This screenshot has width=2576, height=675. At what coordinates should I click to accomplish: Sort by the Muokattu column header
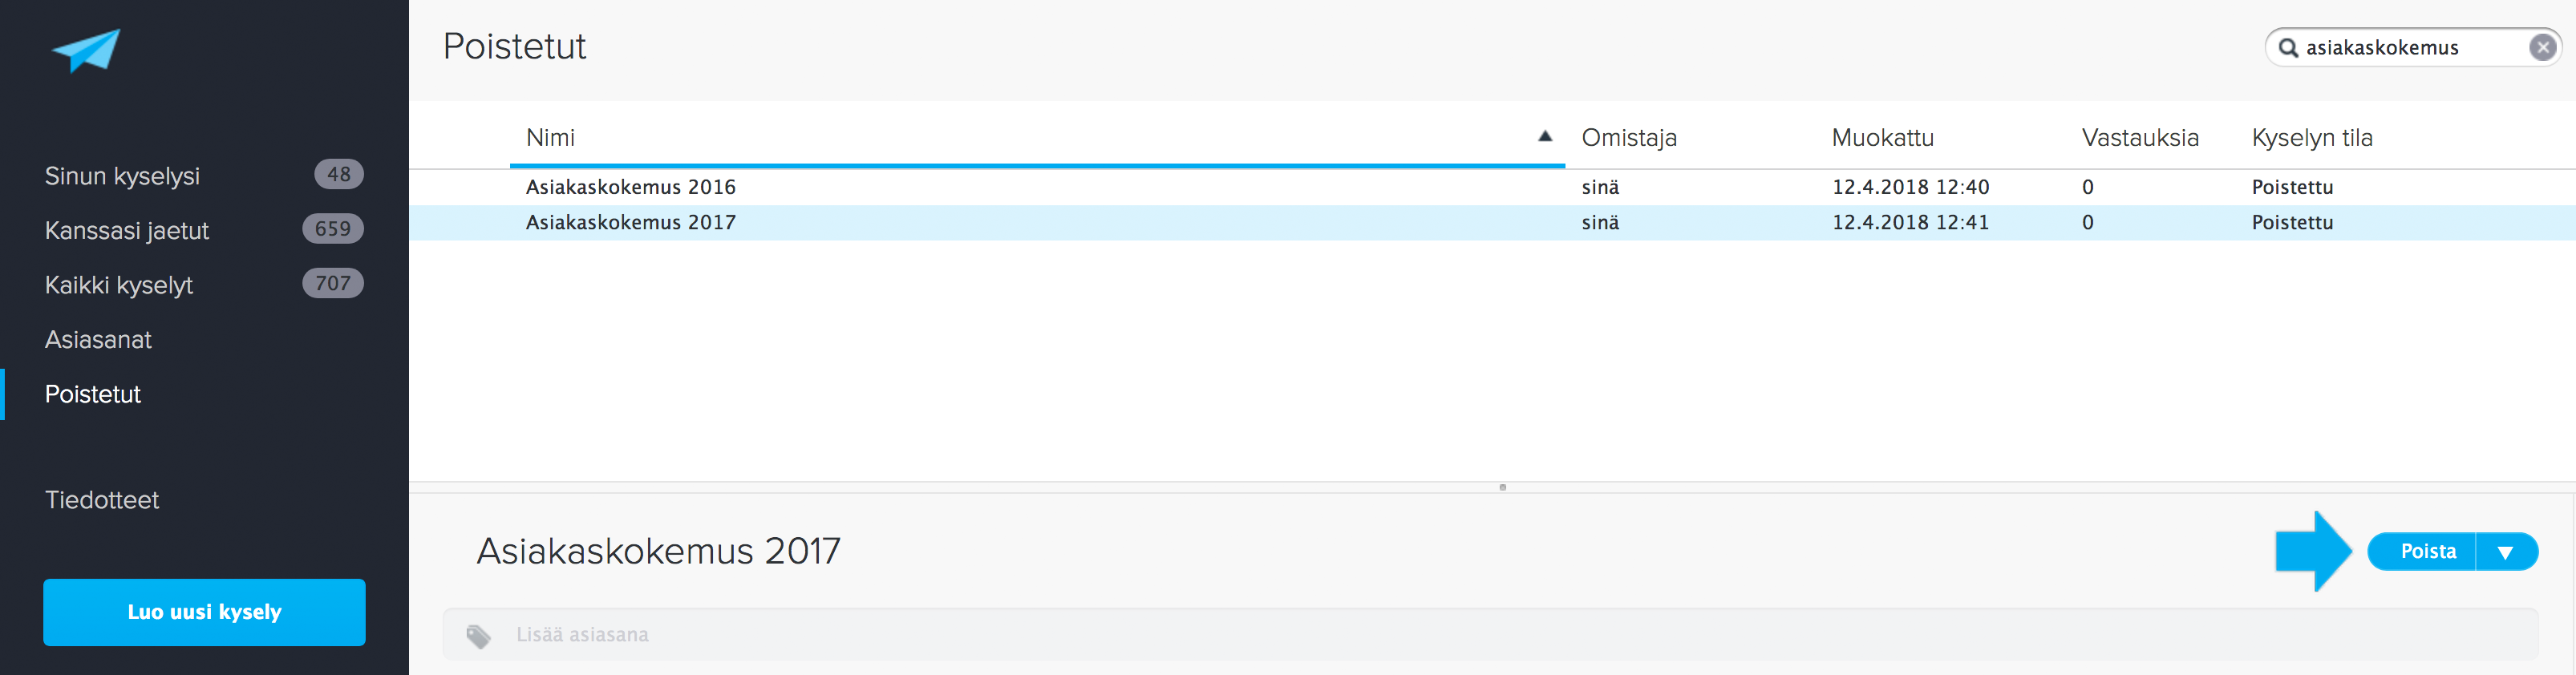[x=1882, y=138]
